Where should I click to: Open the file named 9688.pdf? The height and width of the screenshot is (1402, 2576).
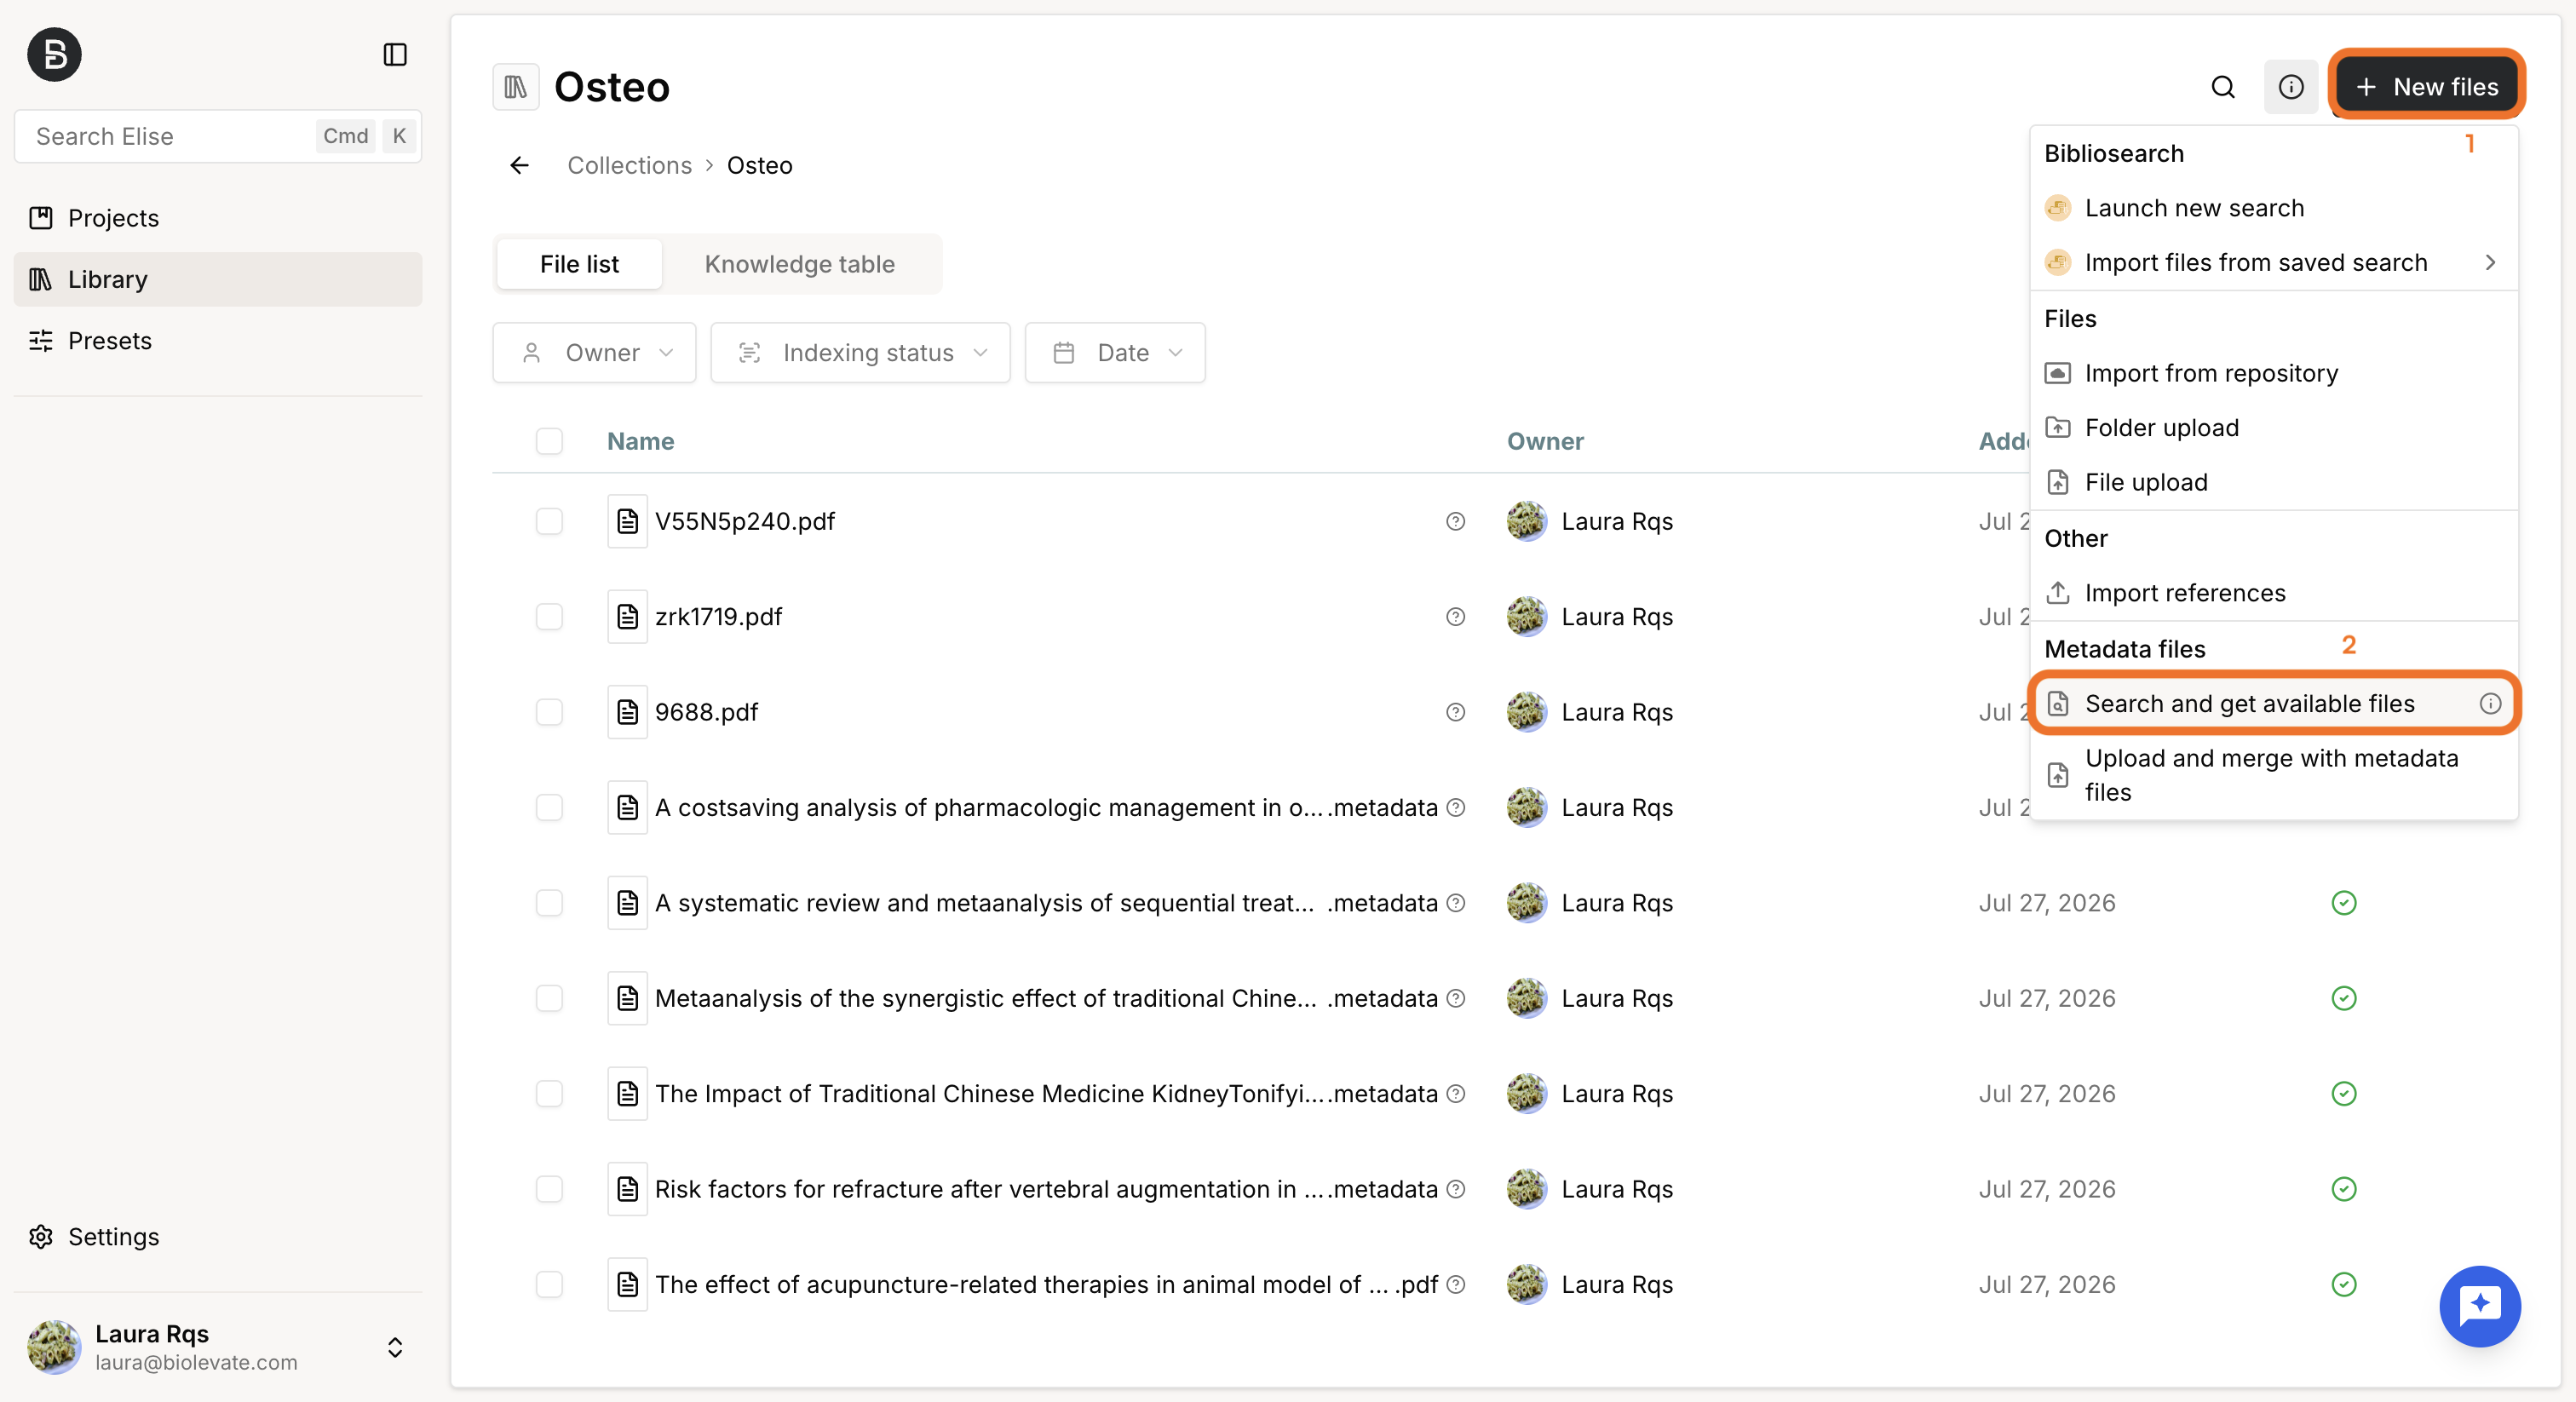point(706,712)
